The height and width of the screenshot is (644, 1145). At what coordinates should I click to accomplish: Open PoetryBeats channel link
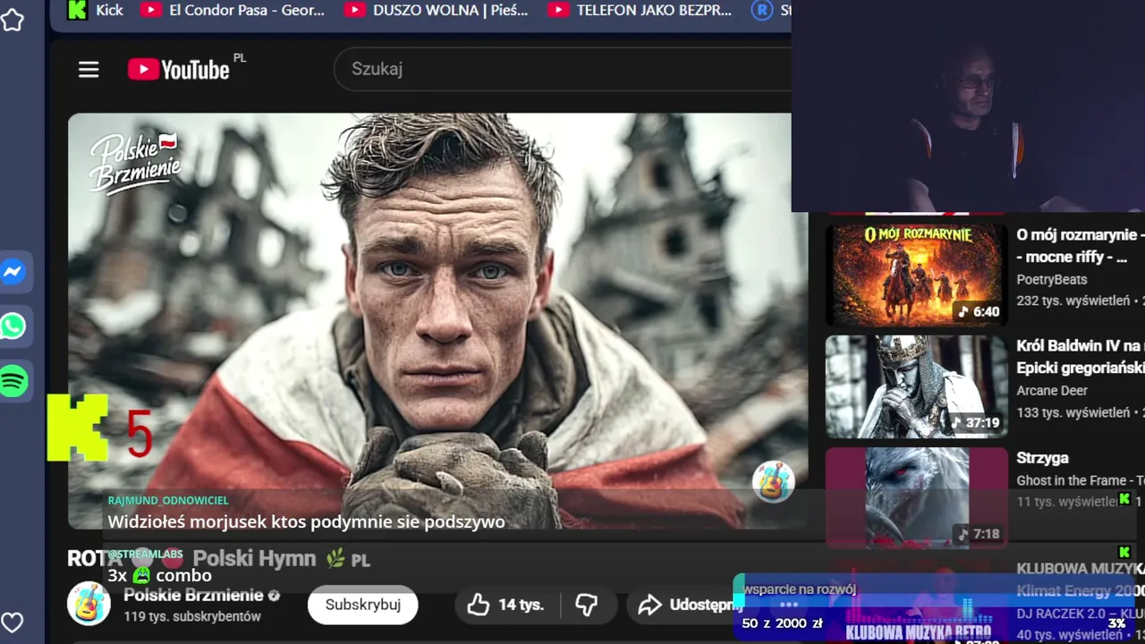tap(1052, 279)
